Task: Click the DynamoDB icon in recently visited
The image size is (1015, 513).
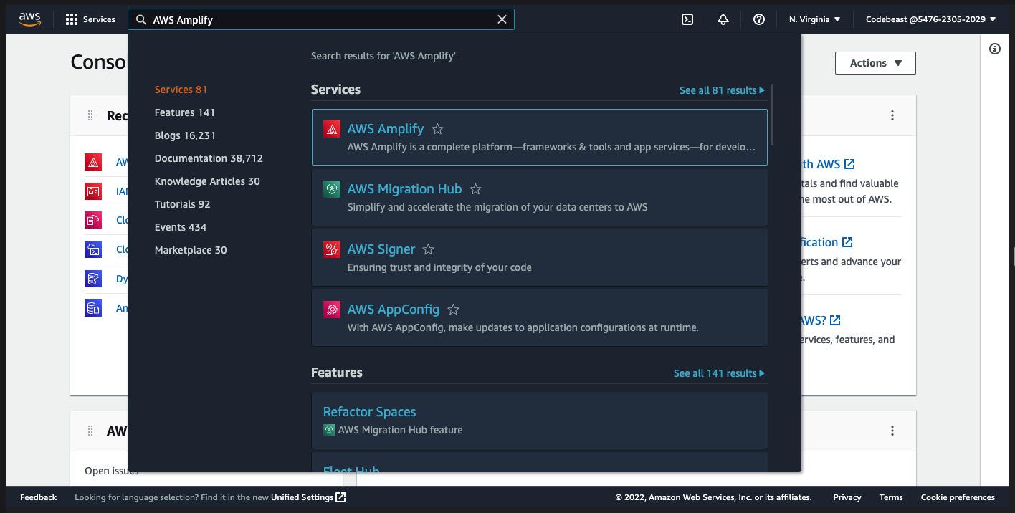Action: (93, 279)
